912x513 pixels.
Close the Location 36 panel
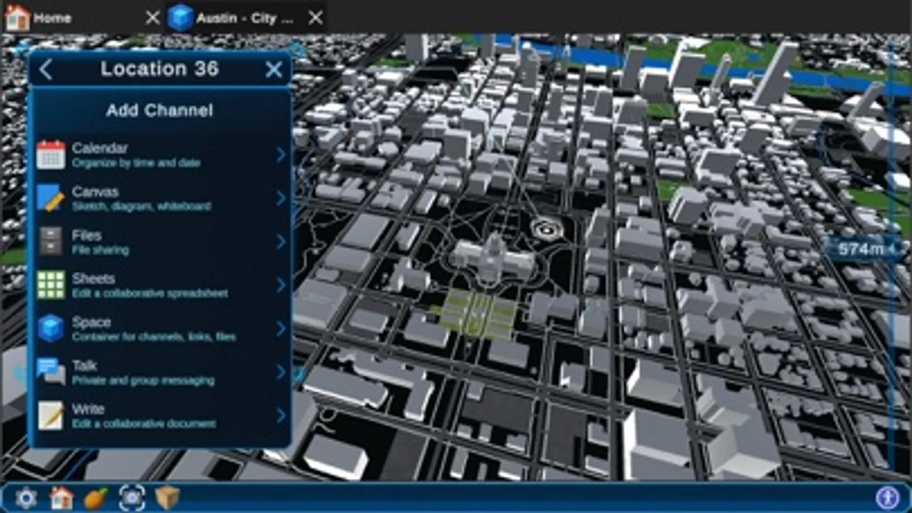click(274, 70)
